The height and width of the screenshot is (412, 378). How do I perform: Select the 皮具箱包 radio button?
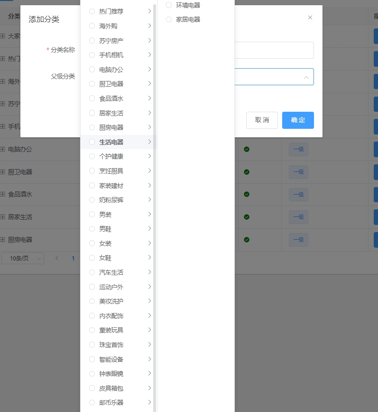[x=92, y=388]
